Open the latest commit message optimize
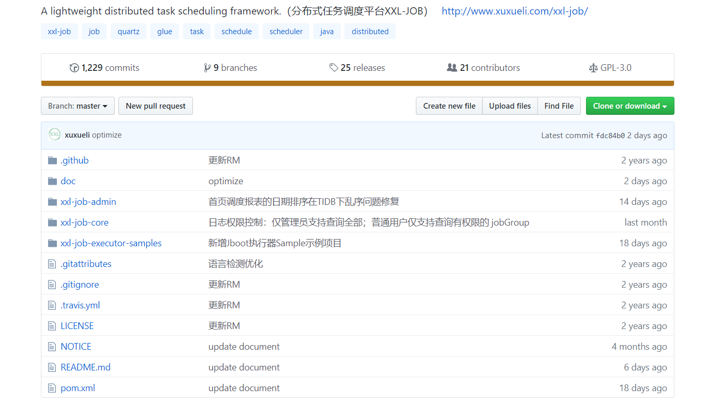 coord(107,135)
